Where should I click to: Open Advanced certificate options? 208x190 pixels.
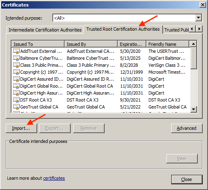click(187, 128)
